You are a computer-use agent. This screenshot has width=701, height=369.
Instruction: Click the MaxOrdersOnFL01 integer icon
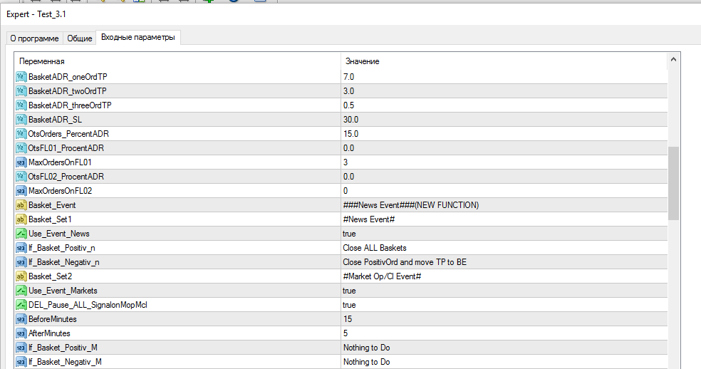click(21, 162)
